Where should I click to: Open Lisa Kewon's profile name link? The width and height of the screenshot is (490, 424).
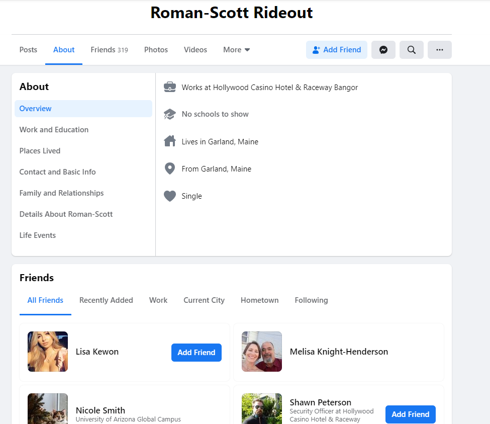pos(97,352)
